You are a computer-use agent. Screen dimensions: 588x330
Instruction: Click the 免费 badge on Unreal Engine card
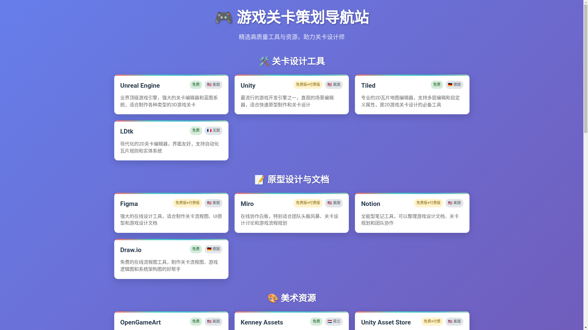point(196,85)
